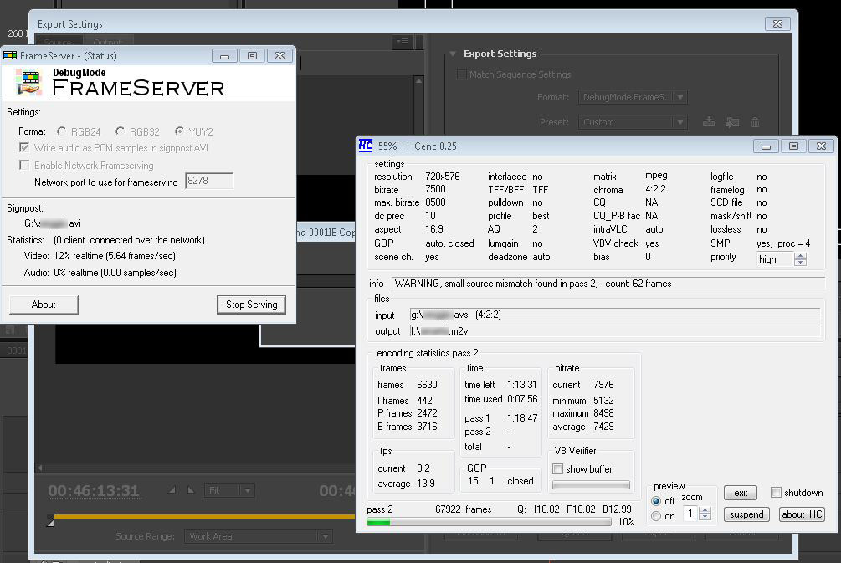841x563 pixels.
Task: Switch to the Output tab
Action: point(107,43)
